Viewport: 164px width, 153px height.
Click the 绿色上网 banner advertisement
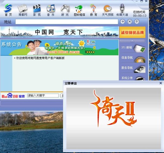pyautogui.click(x=59, y=47)
